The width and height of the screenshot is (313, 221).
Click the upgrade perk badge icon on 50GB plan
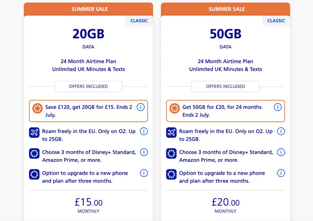171,174
